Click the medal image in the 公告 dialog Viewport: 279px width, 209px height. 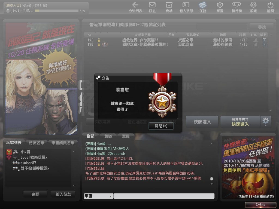click(162, 95)
